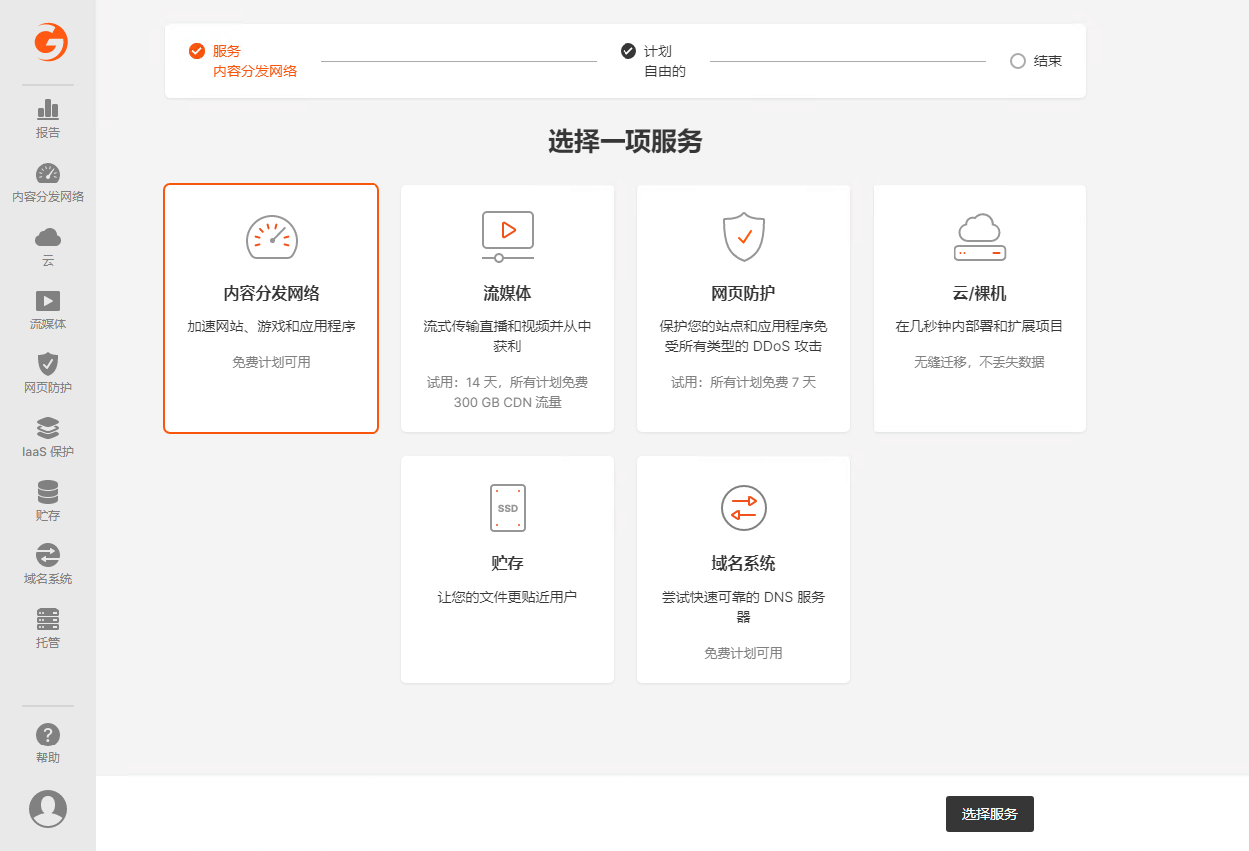Click IaaS 保护 label in sidebar
Screen dimensions: 1249x851
click(48, 452)
